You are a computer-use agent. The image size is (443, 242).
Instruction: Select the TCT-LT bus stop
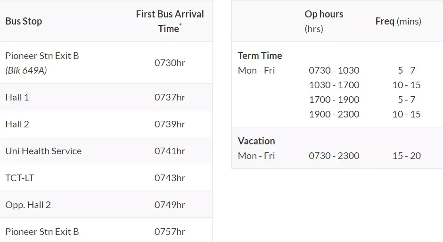[20, 178]
